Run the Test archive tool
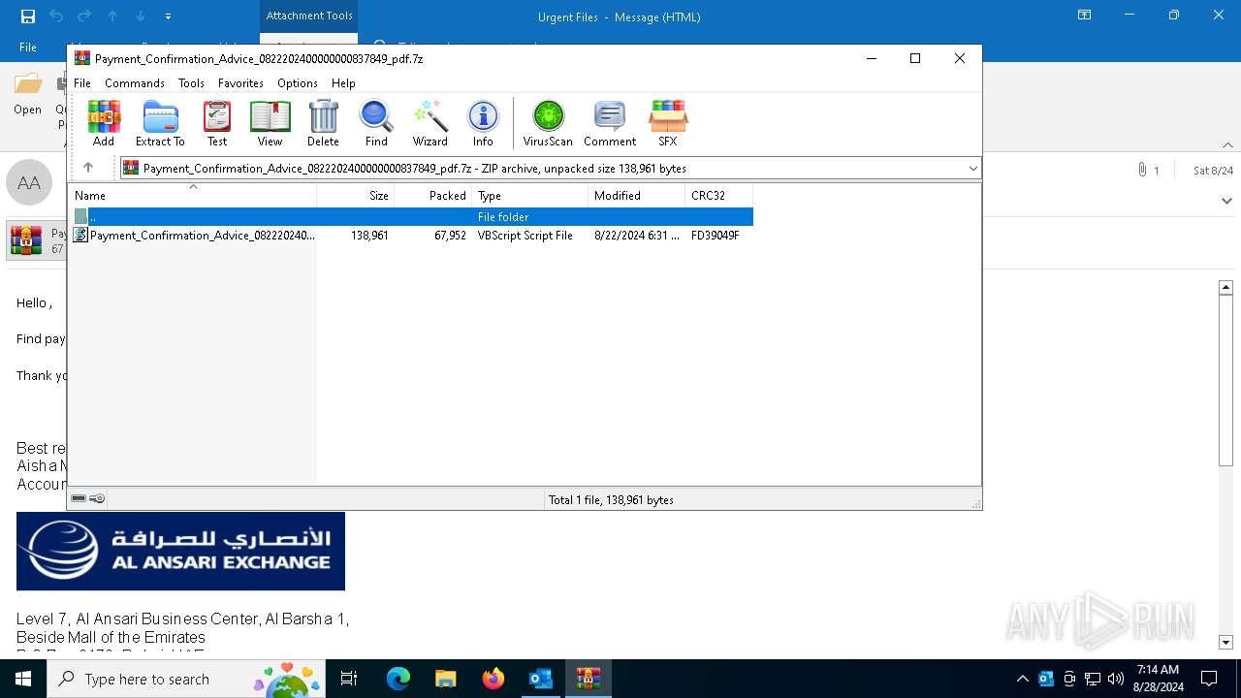This screenshot has height=698, width=1241. [217, 123]
